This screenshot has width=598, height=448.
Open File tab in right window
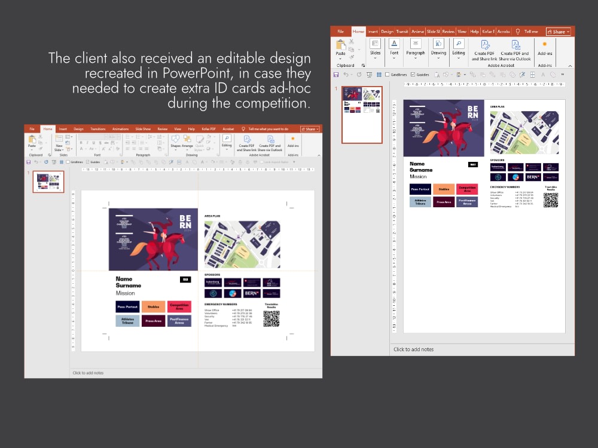point(341,32)
